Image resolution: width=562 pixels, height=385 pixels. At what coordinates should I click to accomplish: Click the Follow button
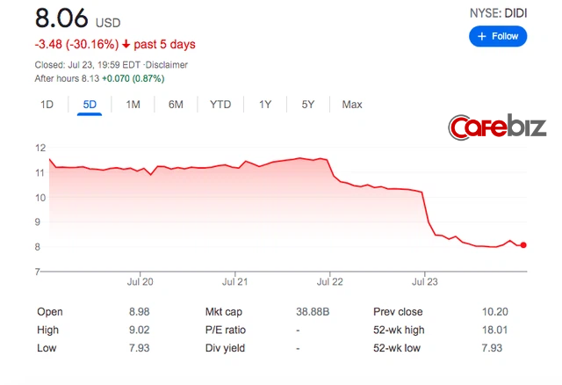(x=498, y=37)
